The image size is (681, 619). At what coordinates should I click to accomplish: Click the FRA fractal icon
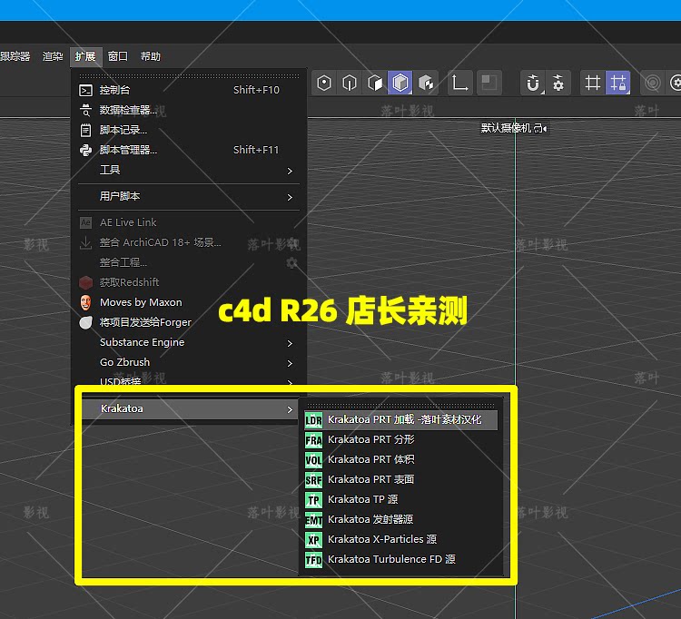pyautogui.click(x=313, y=440)
